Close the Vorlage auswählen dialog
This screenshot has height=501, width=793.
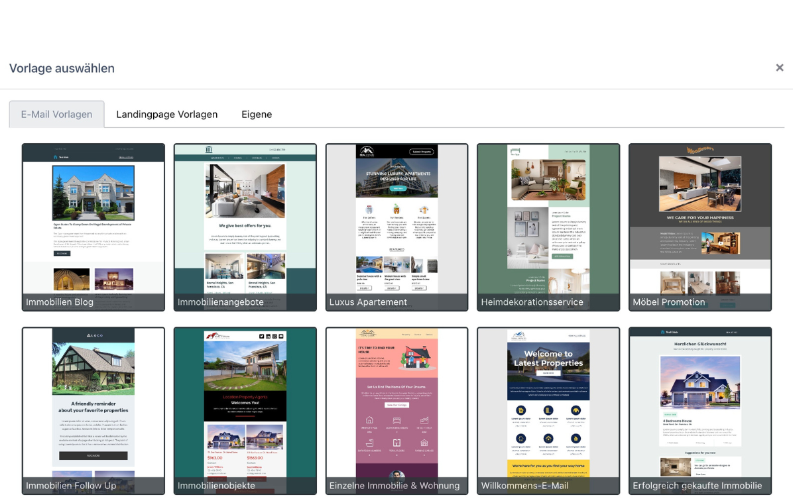(x=780, y=68)
